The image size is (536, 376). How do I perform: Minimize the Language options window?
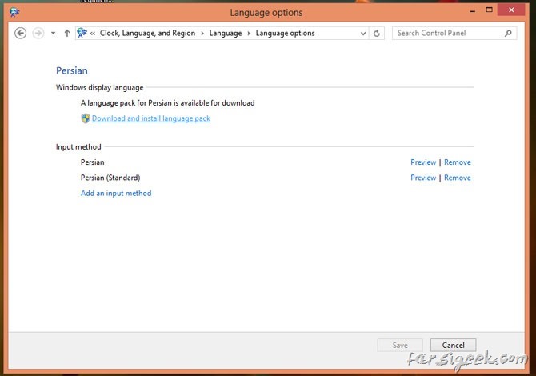tap(473, 10)
